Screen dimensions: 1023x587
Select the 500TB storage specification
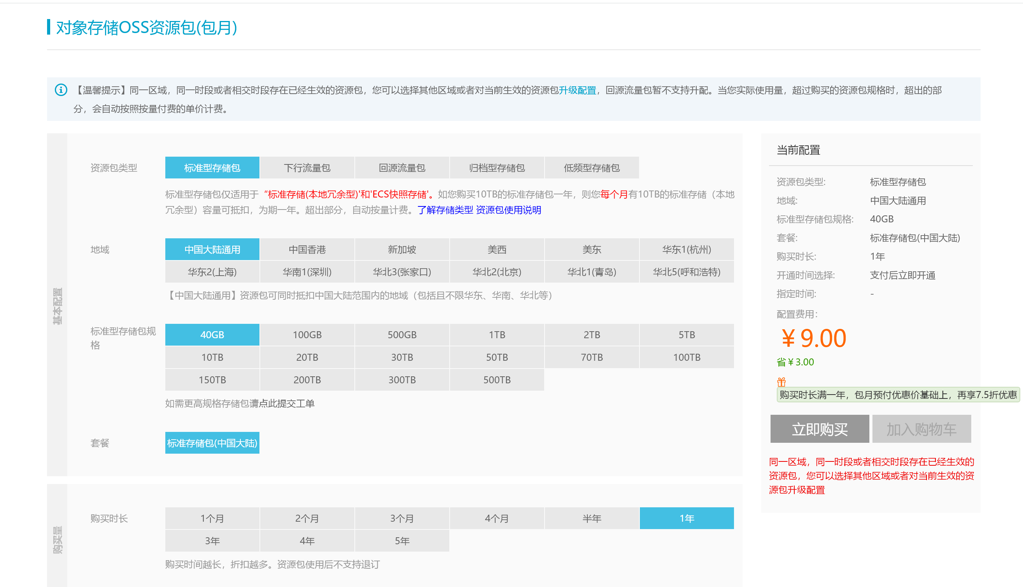point(497,380)
